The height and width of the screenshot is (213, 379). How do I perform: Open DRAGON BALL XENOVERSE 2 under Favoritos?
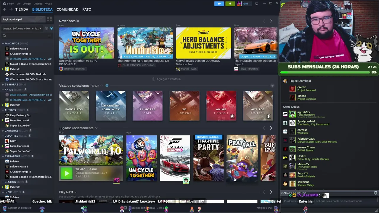28,59
